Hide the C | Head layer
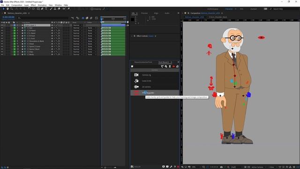 click(2, 44)
